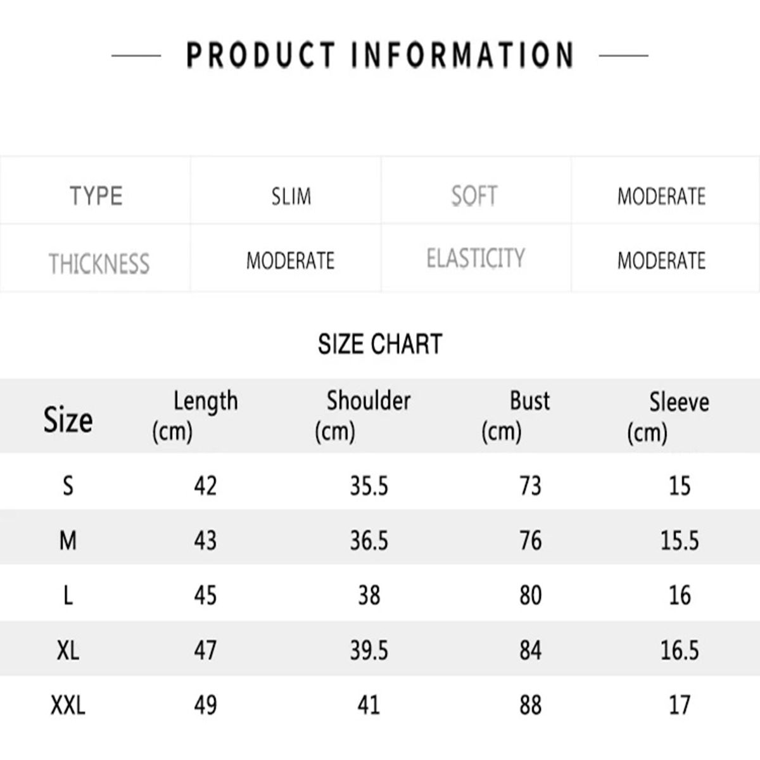Image resolution: width=760 pixels, height=760 pixels.
Task: Click the THICKNESS label cell
Action: pyautogui.click(x=99, y=263)
